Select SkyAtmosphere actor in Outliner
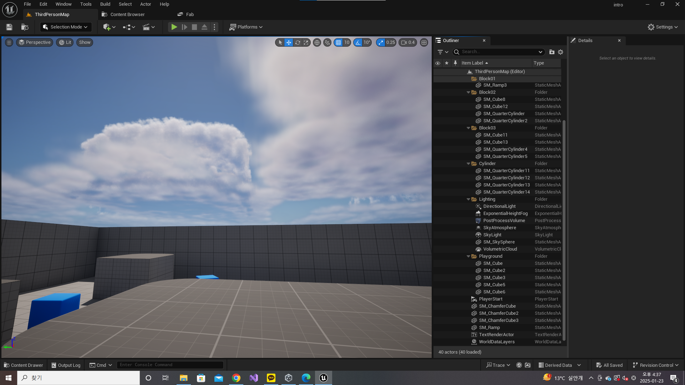This screenshot has height=385, width=685. [497, 228]
